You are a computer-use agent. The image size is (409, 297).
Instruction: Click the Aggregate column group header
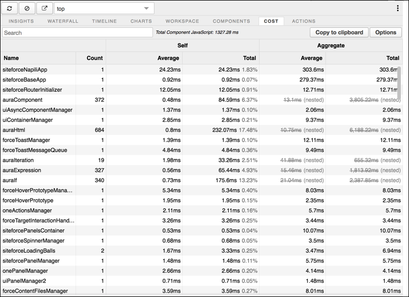pos(331,45)
